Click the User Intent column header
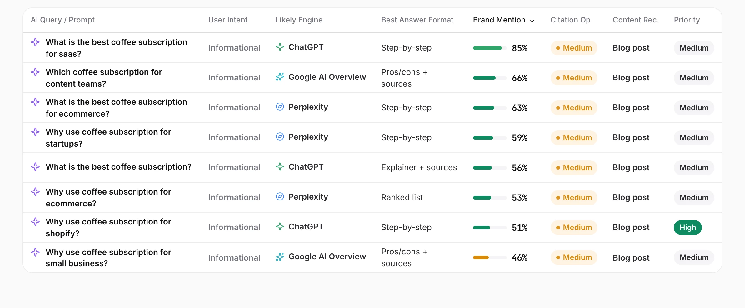Image resolution: width=745 pixels, height=308 pixels. pos(228,20)
